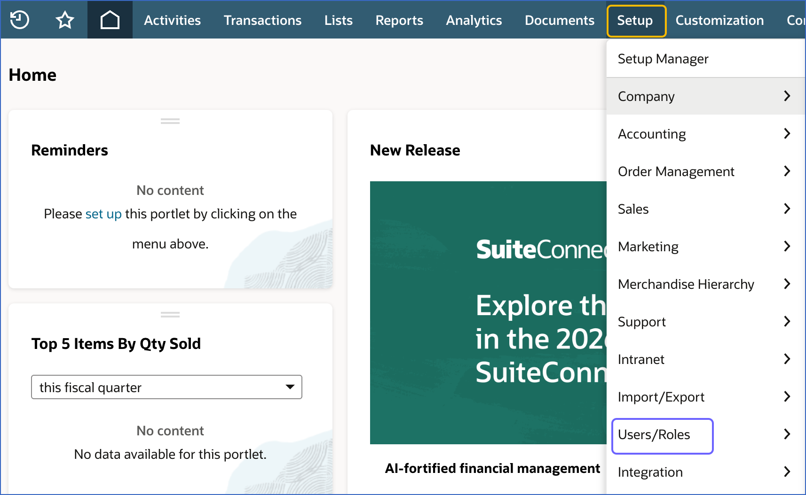Select the Marketing setup entry

pos(648,247)
